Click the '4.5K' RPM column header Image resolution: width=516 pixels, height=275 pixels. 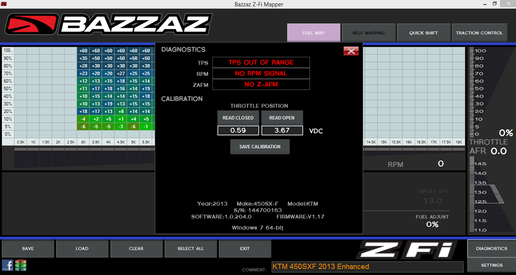[121, 142]
